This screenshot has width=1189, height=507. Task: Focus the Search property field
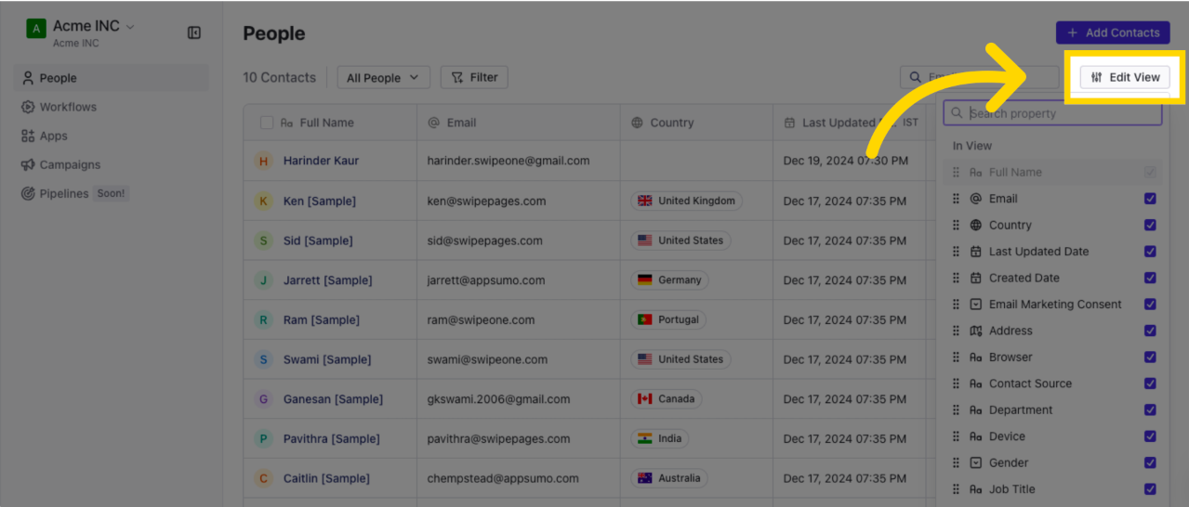1052,113
